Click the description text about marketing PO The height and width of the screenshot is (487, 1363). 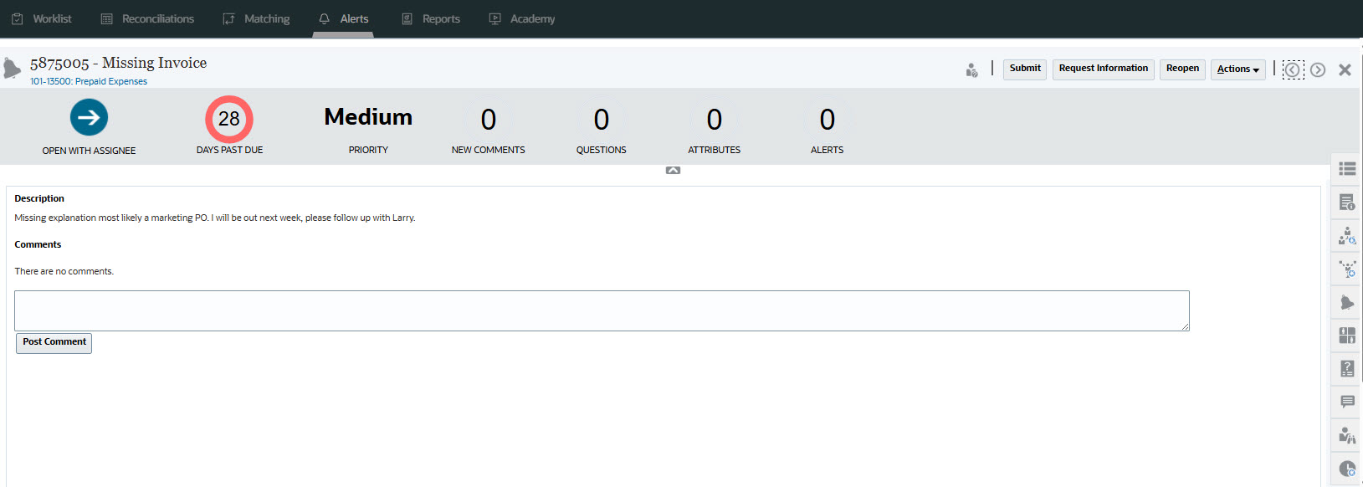pyautogui.click(x=215, y=218)
